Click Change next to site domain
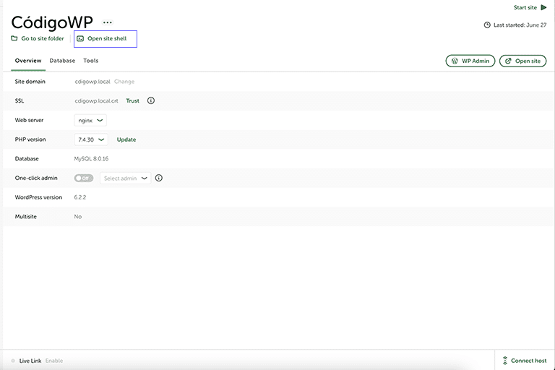 point(124,82)
